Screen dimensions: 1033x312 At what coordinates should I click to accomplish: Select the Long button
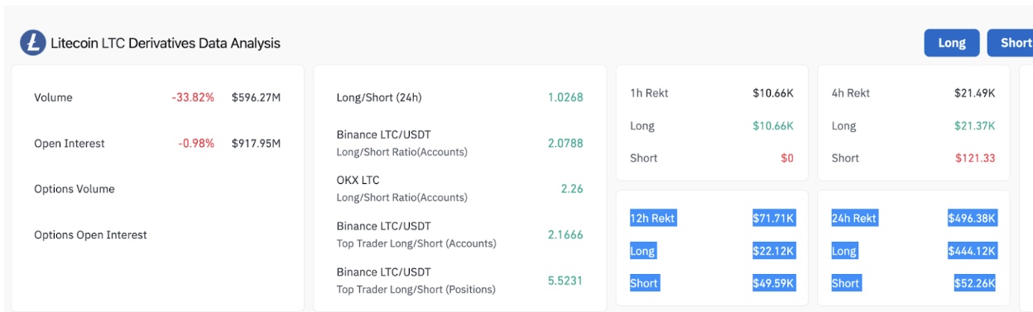pyautogui.click(x=952, y=43)
